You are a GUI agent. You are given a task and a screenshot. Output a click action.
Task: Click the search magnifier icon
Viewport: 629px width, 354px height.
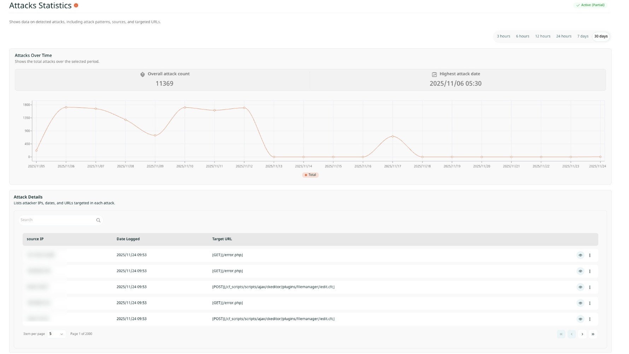(98, 220)
